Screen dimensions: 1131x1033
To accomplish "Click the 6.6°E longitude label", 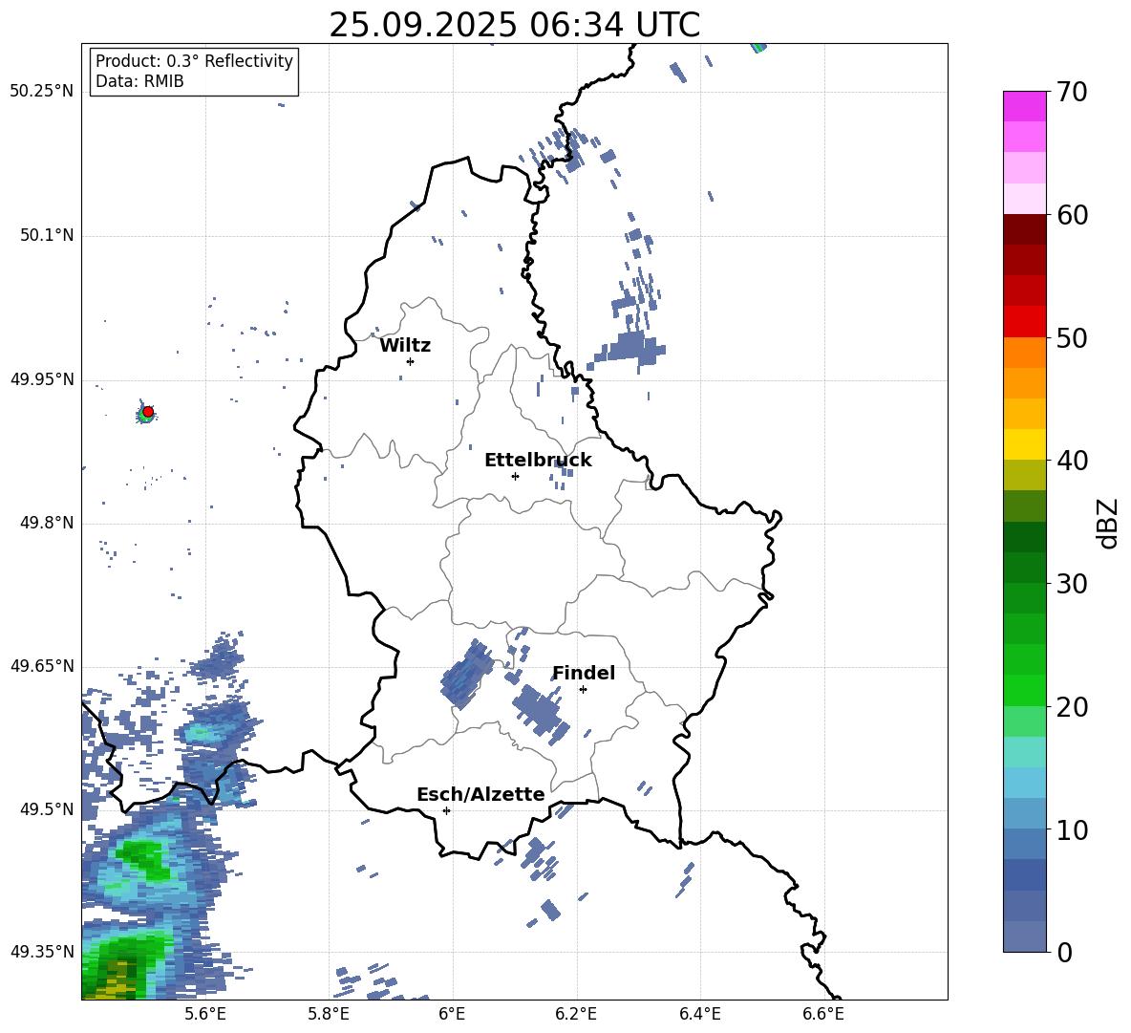I will (823, 1014).
